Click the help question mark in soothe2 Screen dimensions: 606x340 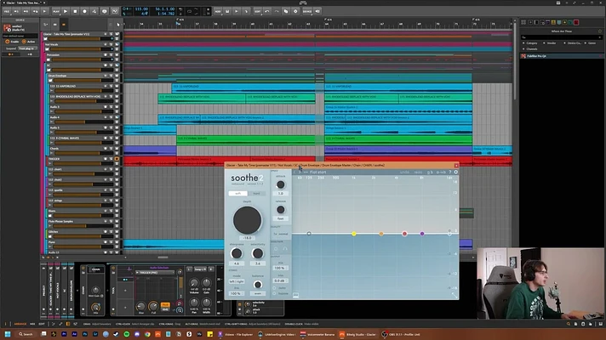[x=450, y=172]
